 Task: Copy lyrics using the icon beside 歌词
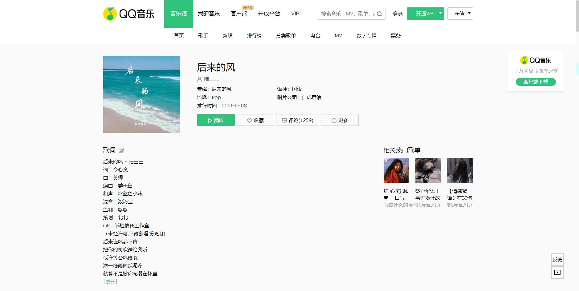(x=121, y=150)
